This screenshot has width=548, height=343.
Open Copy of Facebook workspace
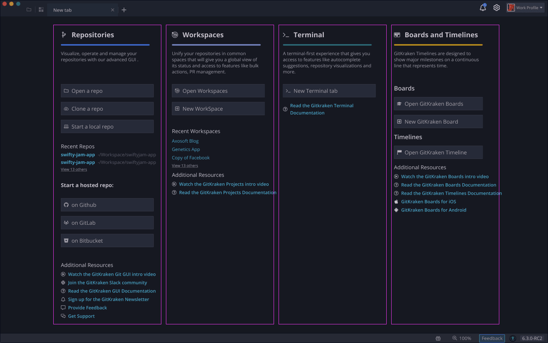[x=191, y=158]
